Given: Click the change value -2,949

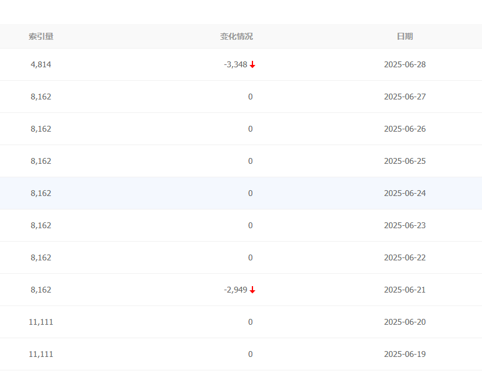Looking at the screenshot, I should coord(235,290).
